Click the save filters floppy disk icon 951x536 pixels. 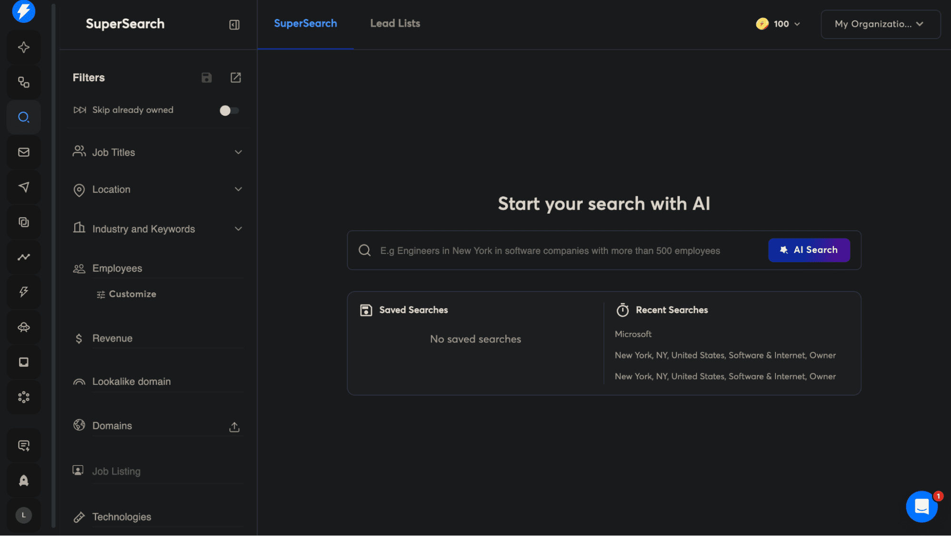[206, 78]
